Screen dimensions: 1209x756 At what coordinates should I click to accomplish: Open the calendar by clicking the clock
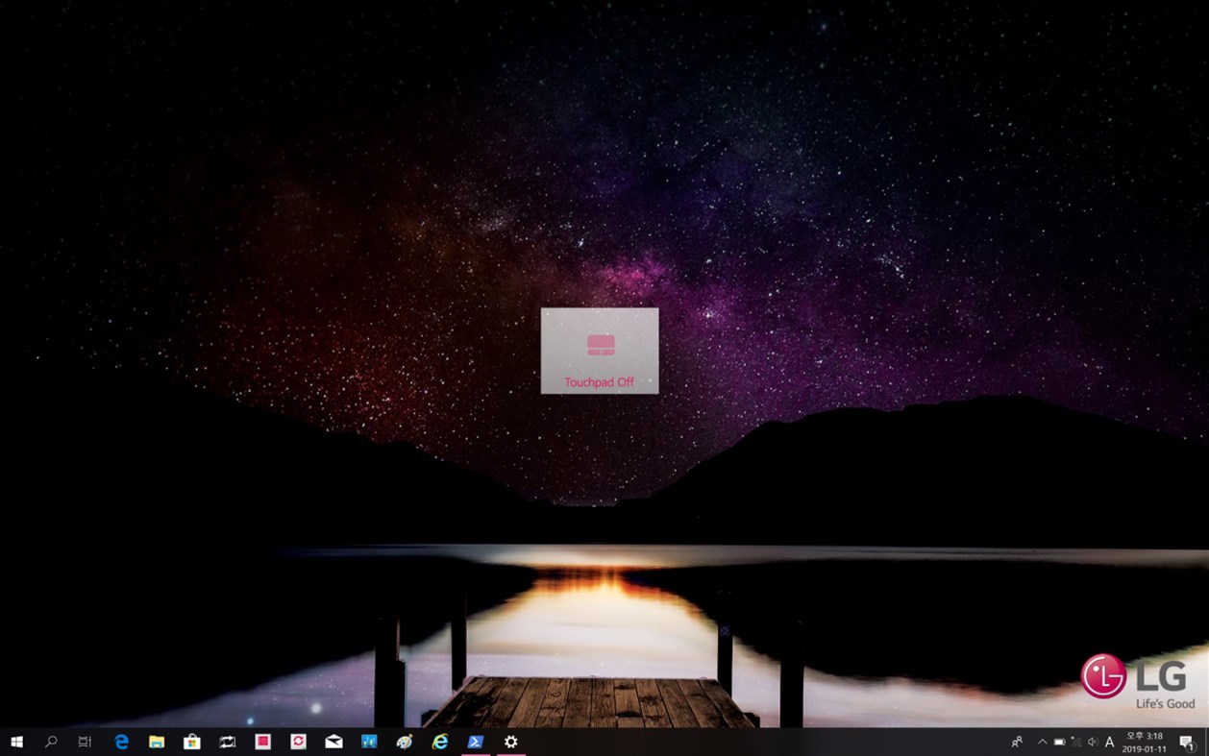tap(1144, 742)
